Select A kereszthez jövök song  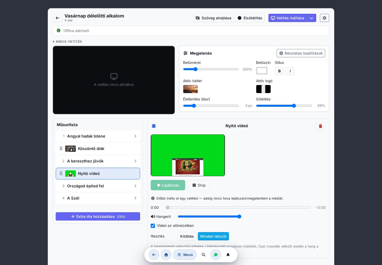(x=98, y=161)
